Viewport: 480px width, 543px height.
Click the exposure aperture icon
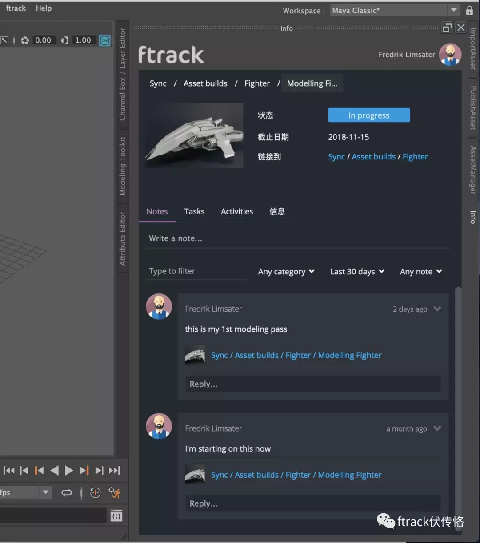pos(25,40)
